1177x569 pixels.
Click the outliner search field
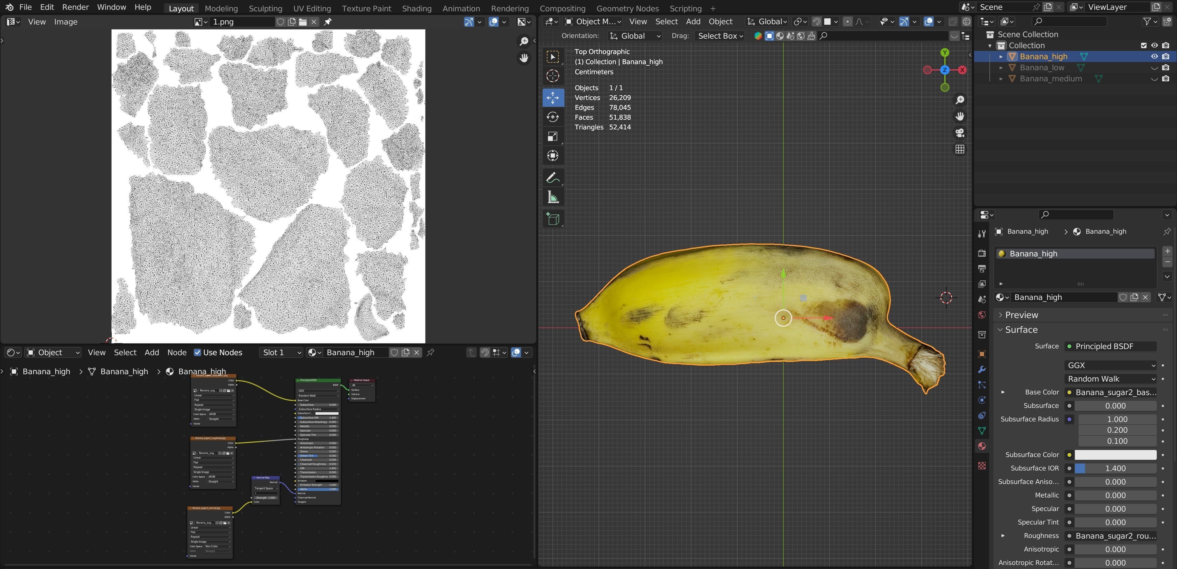coord(1069,21)
